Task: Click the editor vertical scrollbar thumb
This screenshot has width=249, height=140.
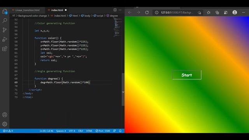Action: (x=123, y=89)
